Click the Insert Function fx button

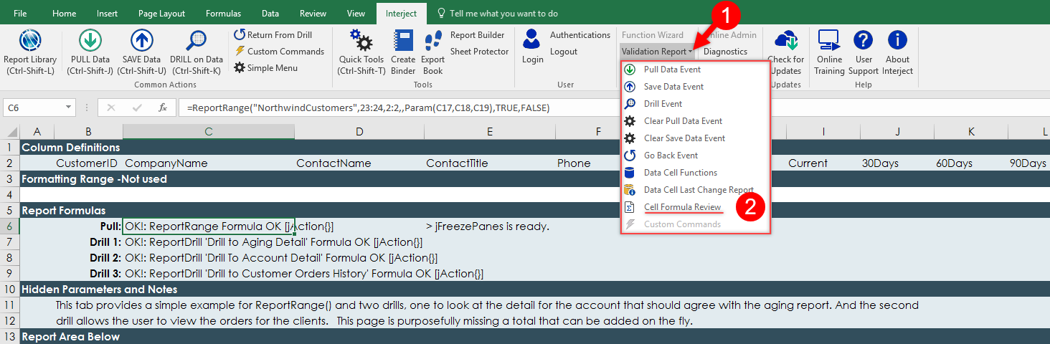[x=163, y=107]
